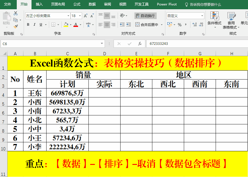Click the 剪切 (Cut) scissors icon
The height and width of the screenshot is (177, 248).
pyautogui.click(x=15, y=13)
